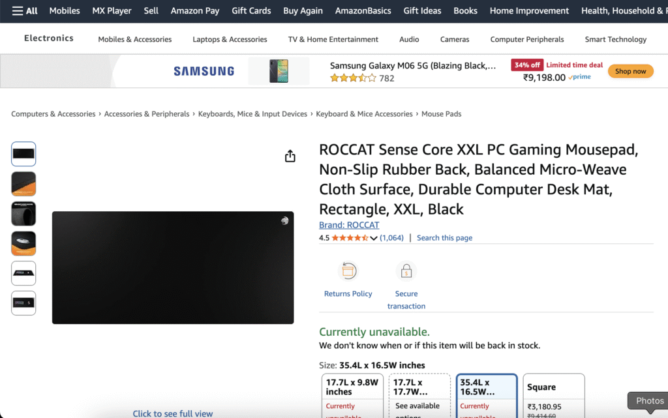Viewport: 668px width, 418px height.
Task: Open Amazon Pay nav link
Action: point(195,10)
